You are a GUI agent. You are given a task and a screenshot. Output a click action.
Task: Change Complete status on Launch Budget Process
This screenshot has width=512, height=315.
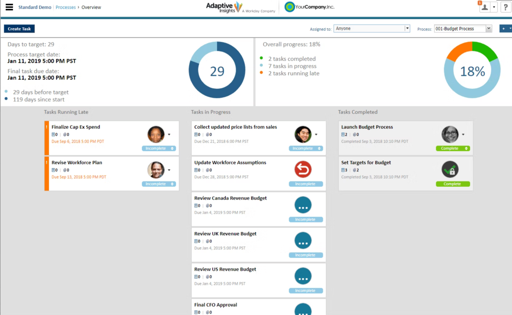(453, 148)
